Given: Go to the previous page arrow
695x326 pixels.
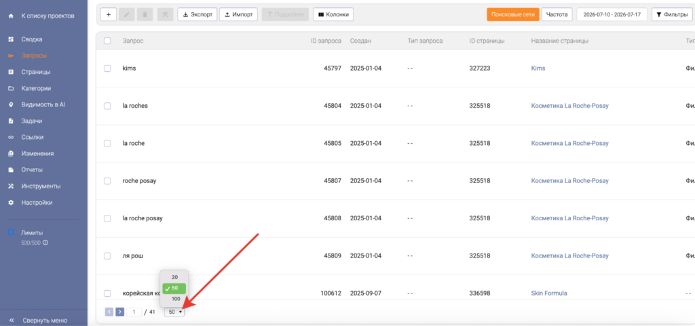Looking at the screenshot, I should [109, 312].
